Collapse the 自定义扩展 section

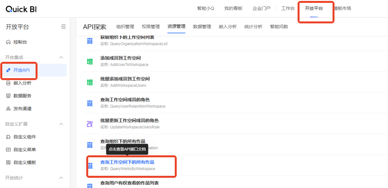[x=61, y=124]
